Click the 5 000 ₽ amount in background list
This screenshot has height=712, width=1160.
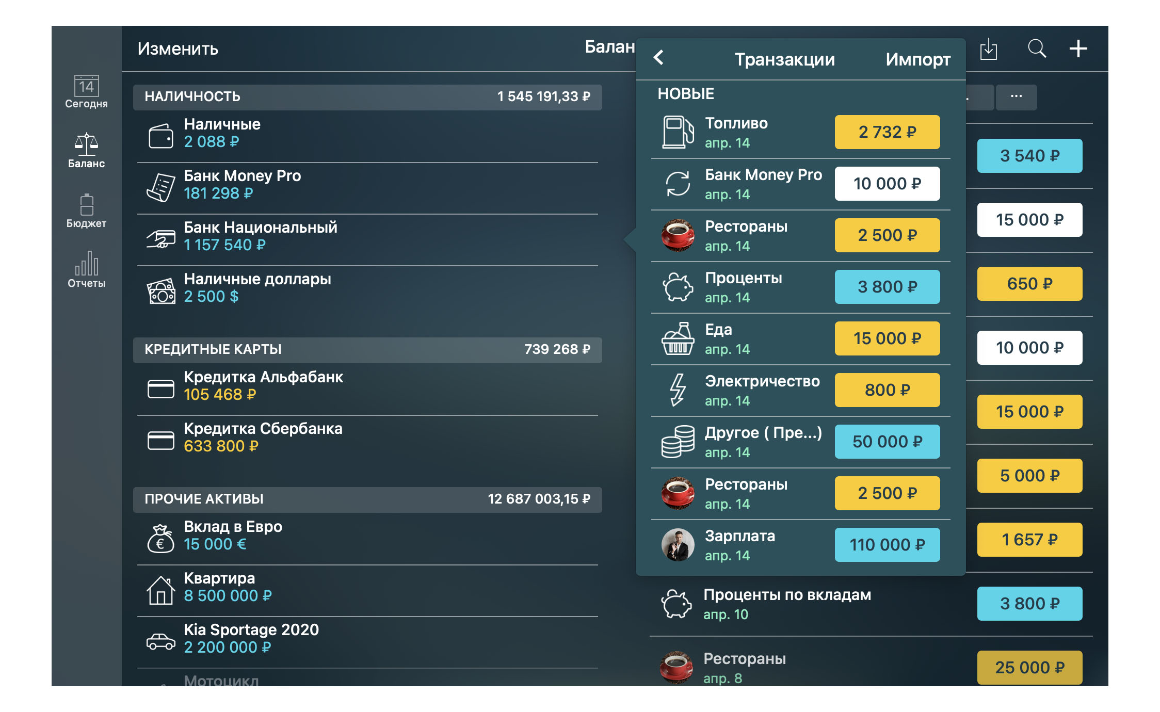[1029, 476]
